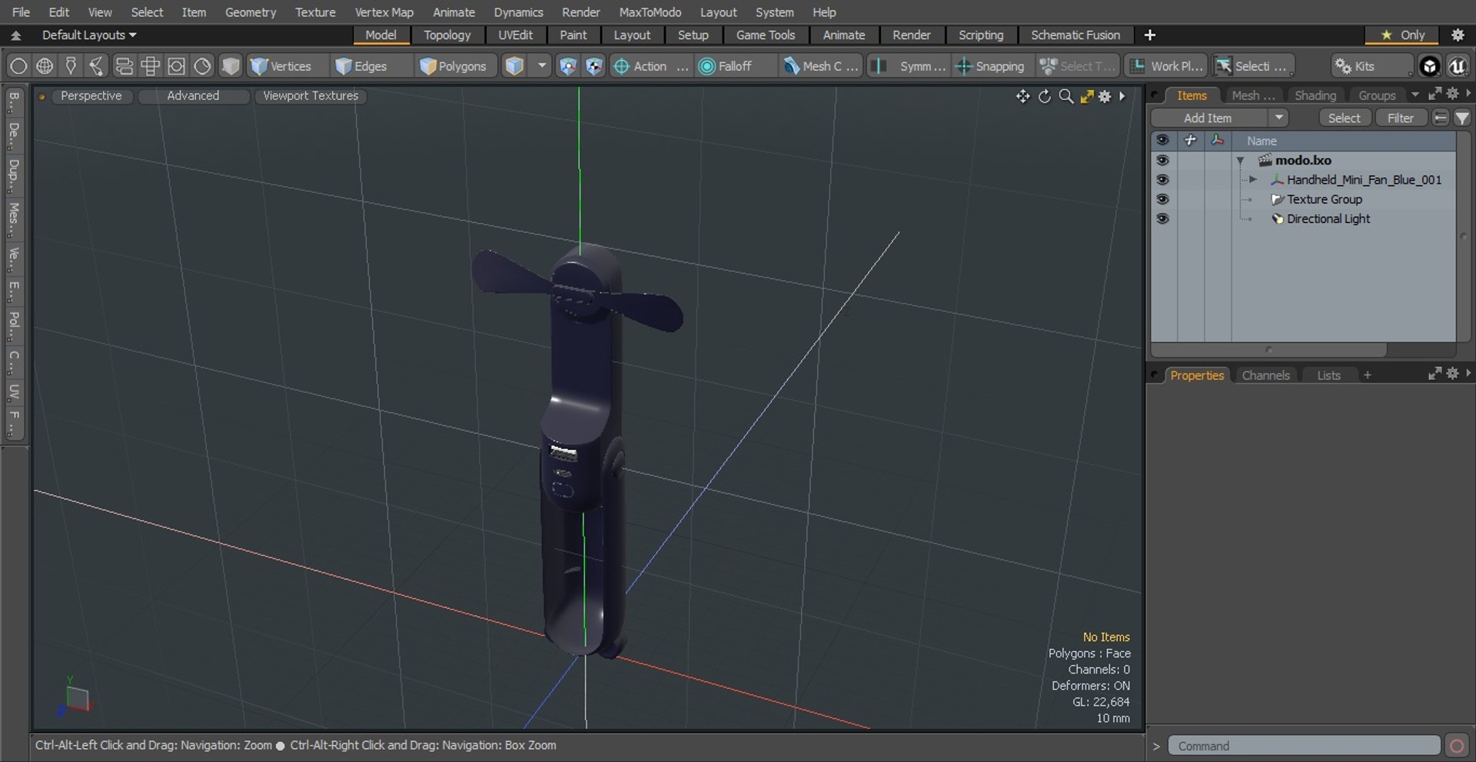Open the Add Item dropdown arrow
1476x762 pixels.
1278,118
